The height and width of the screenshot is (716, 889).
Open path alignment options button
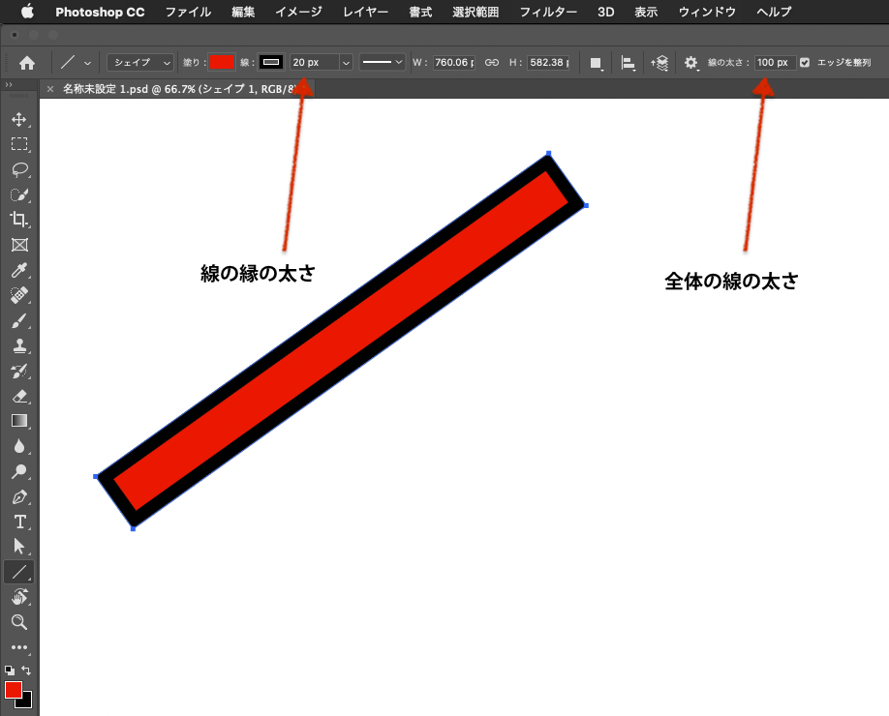628,62
